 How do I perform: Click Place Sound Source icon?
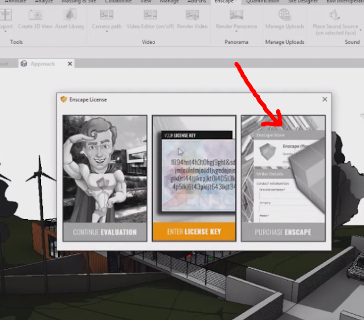pos(335,15)
